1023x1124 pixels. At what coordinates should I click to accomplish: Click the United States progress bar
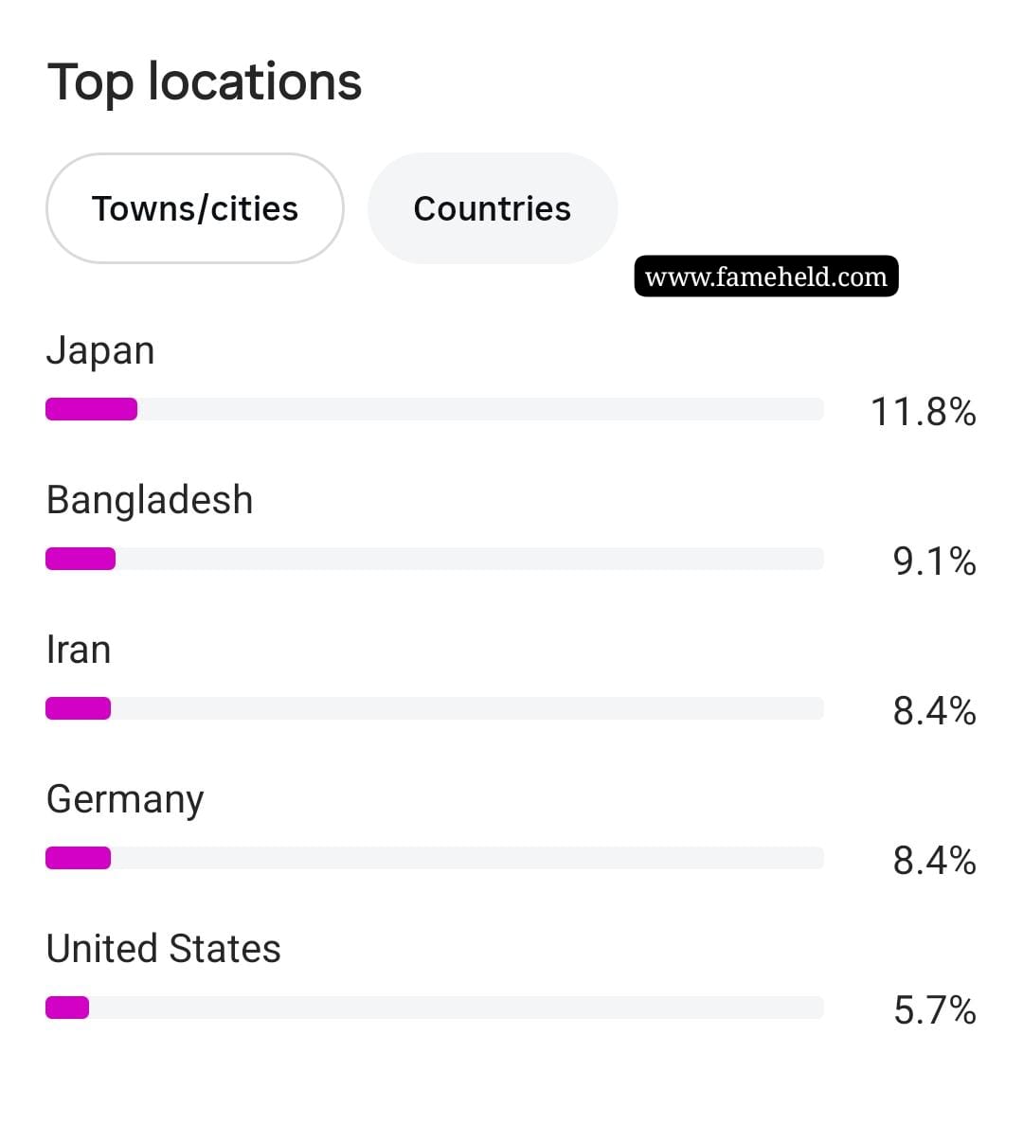click(x=435, y=1008)
